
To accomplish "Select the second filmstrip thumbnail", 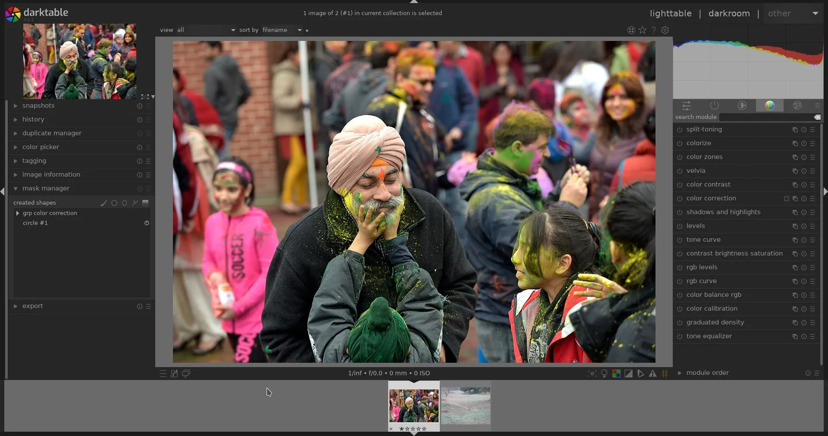I will [x=465, y=406].
